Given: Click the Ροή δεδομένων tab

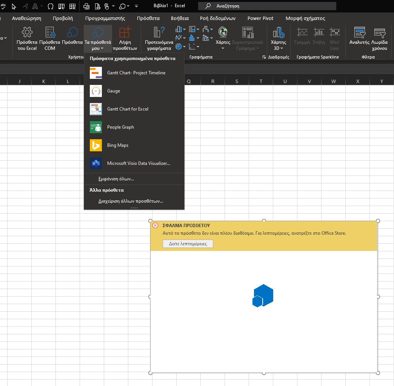Looking at the screenshot, I should tap(218, 18).
